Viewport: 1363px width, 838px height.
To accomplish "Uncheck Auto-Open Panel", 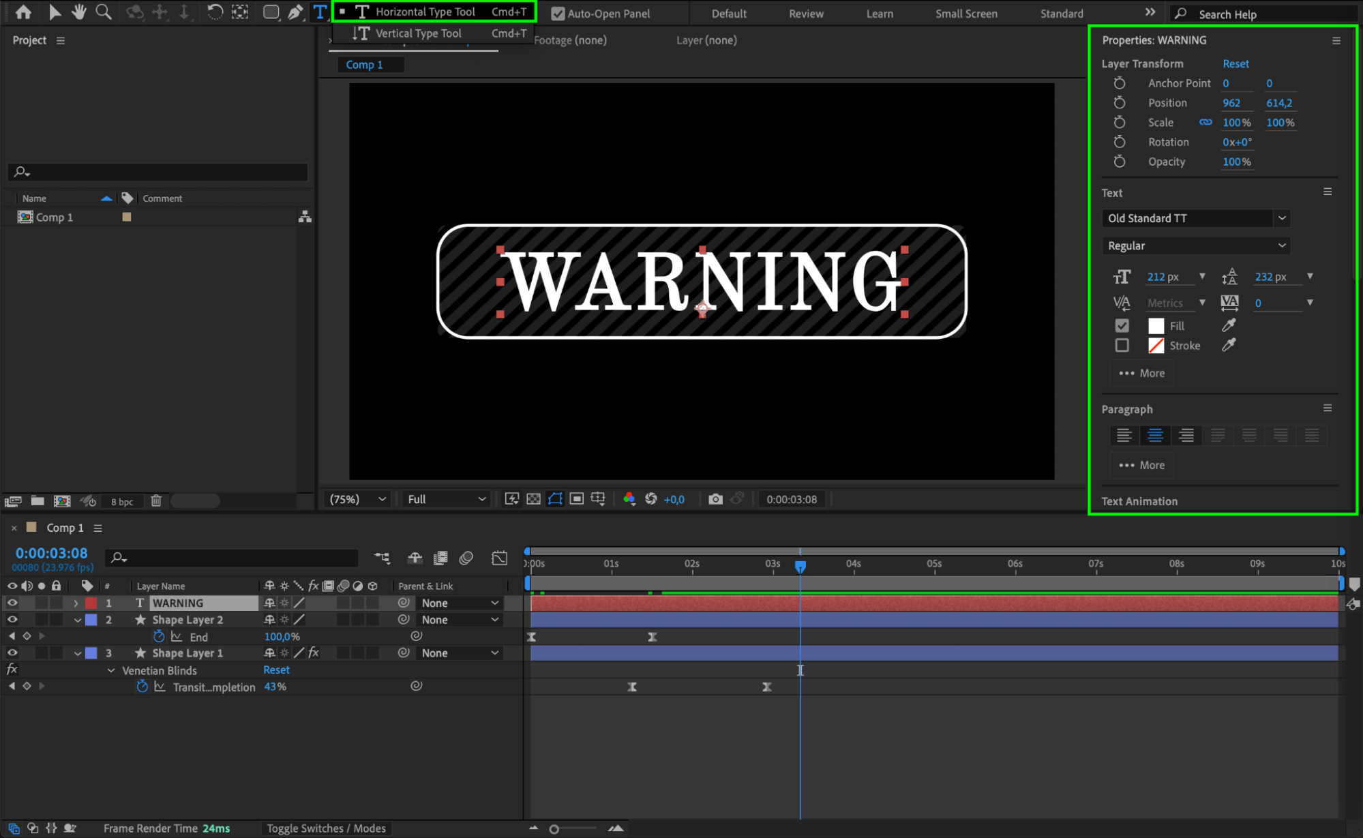I will point(558,14).
